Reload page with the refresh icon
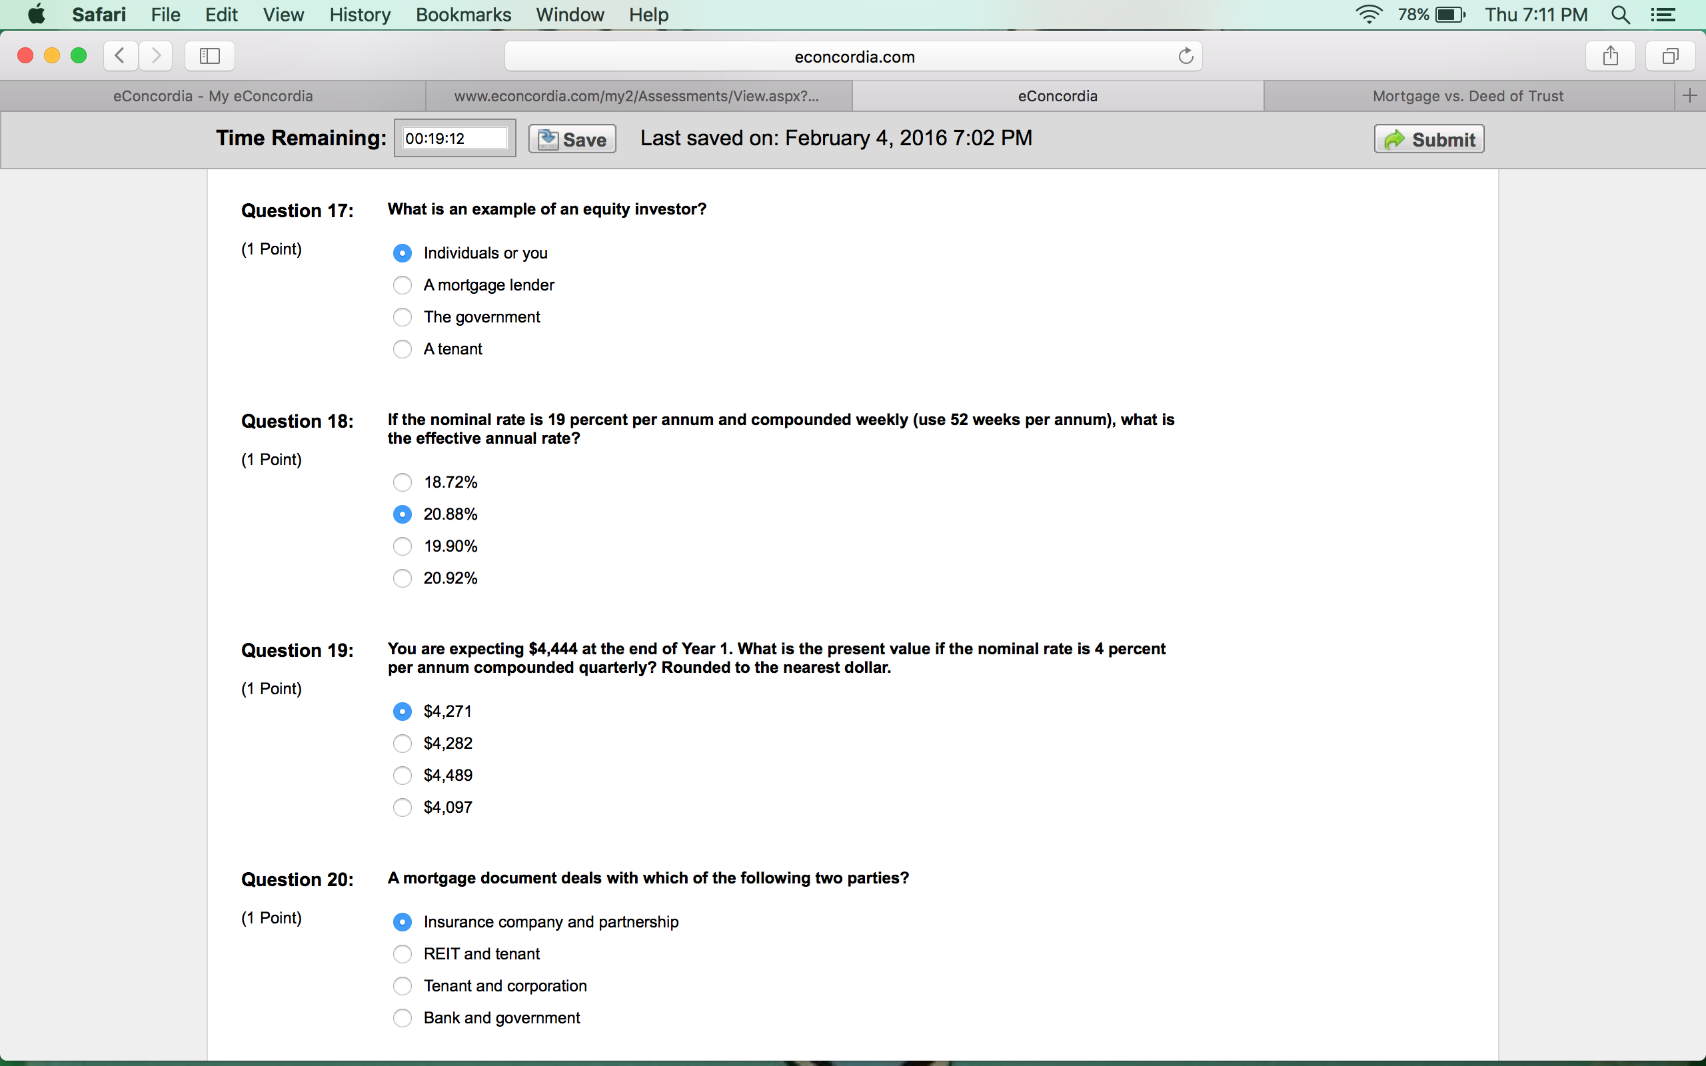The image size is (1706, 1066). click(x=1186, y=56)
